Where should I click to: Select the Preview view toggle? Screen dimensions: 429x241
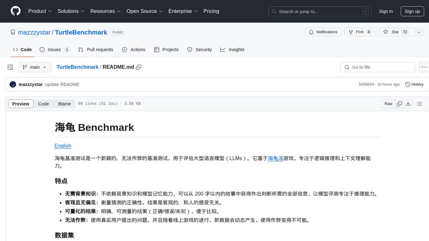21,104
